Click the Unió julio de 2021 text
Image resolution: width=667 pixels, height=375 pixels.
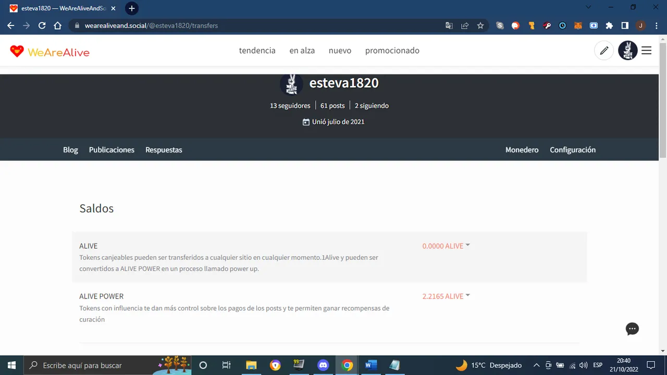pyautogui.click(x=338, y=122)
